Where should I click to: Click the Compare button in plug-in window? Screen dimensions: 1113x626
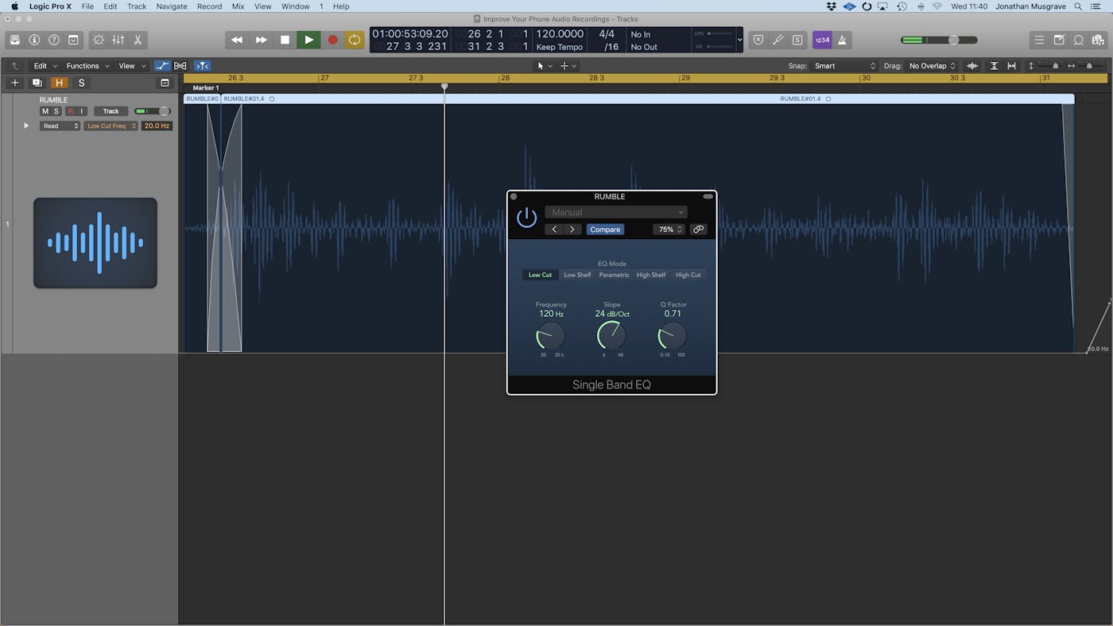(605, 230)
